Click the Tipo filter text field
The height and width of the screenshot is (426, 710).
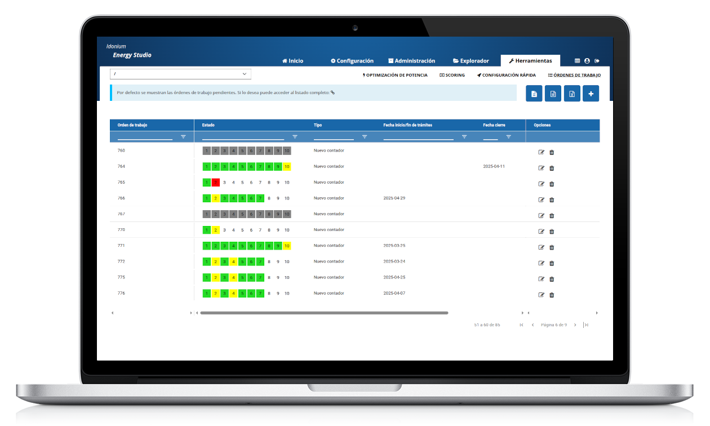pyautogui.click(x=334, y=136)
